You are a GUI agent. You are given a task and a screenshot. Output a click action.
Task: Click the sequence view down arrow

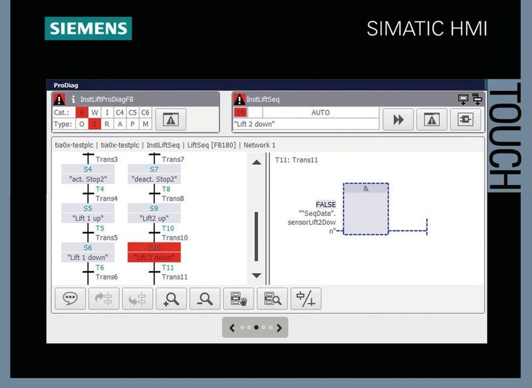click(x=257, y=275)
